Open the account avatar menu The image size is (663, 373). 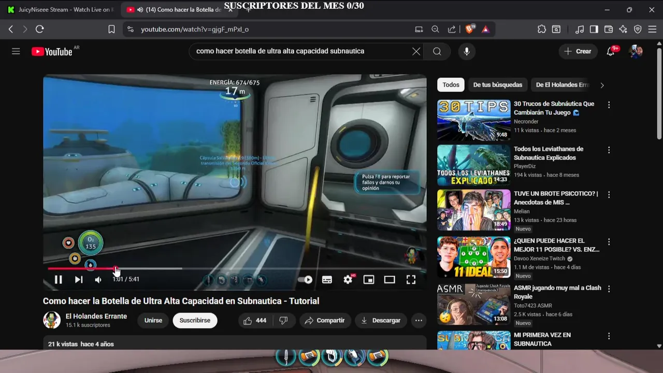pos(636,51)
